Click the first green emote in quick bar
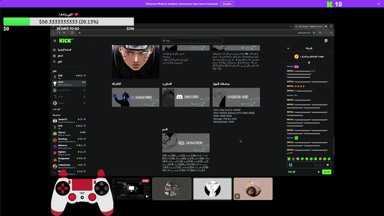 [289, 159]
